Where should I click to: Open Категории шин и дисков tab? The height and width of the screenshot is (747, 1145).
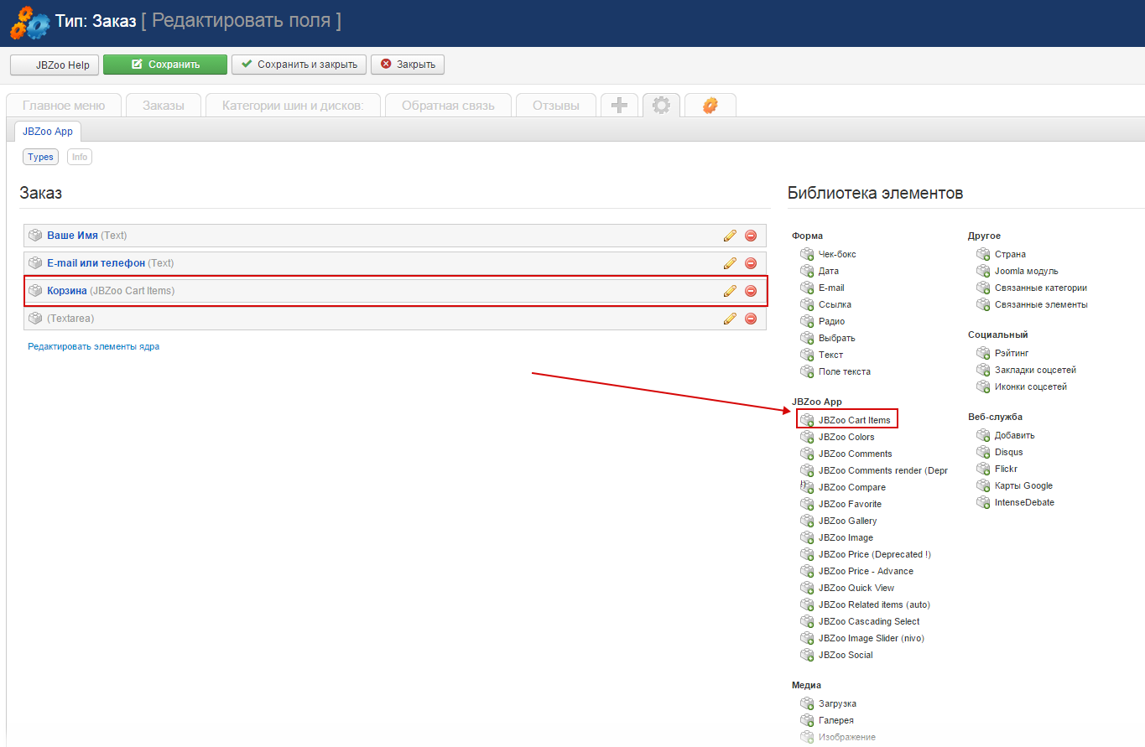click(x=293, y=106)
